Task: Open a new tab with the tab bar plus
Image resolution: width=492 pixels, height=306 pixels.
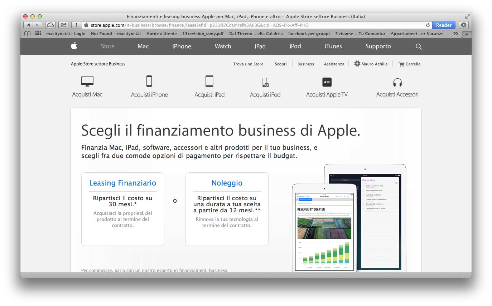Action: pyautogui.click(x=467, y=34)
